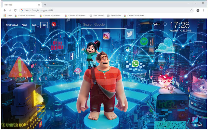Open second Chrome Web Store bookmark
This screenshot has width=208, height=130.
[50, 16]
